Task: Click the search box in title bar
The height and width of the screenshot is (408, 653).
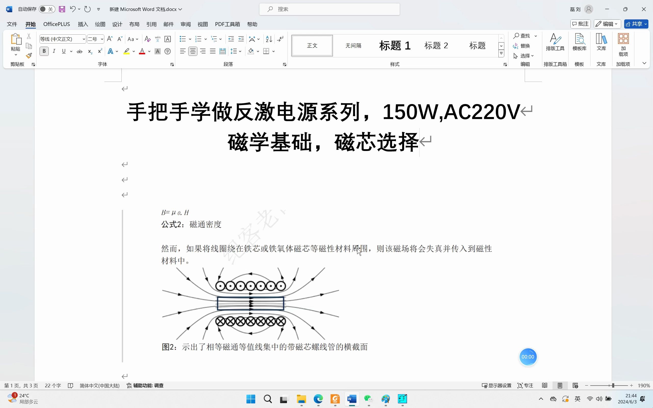Action: pyautogui.click(x=330, y=9)
